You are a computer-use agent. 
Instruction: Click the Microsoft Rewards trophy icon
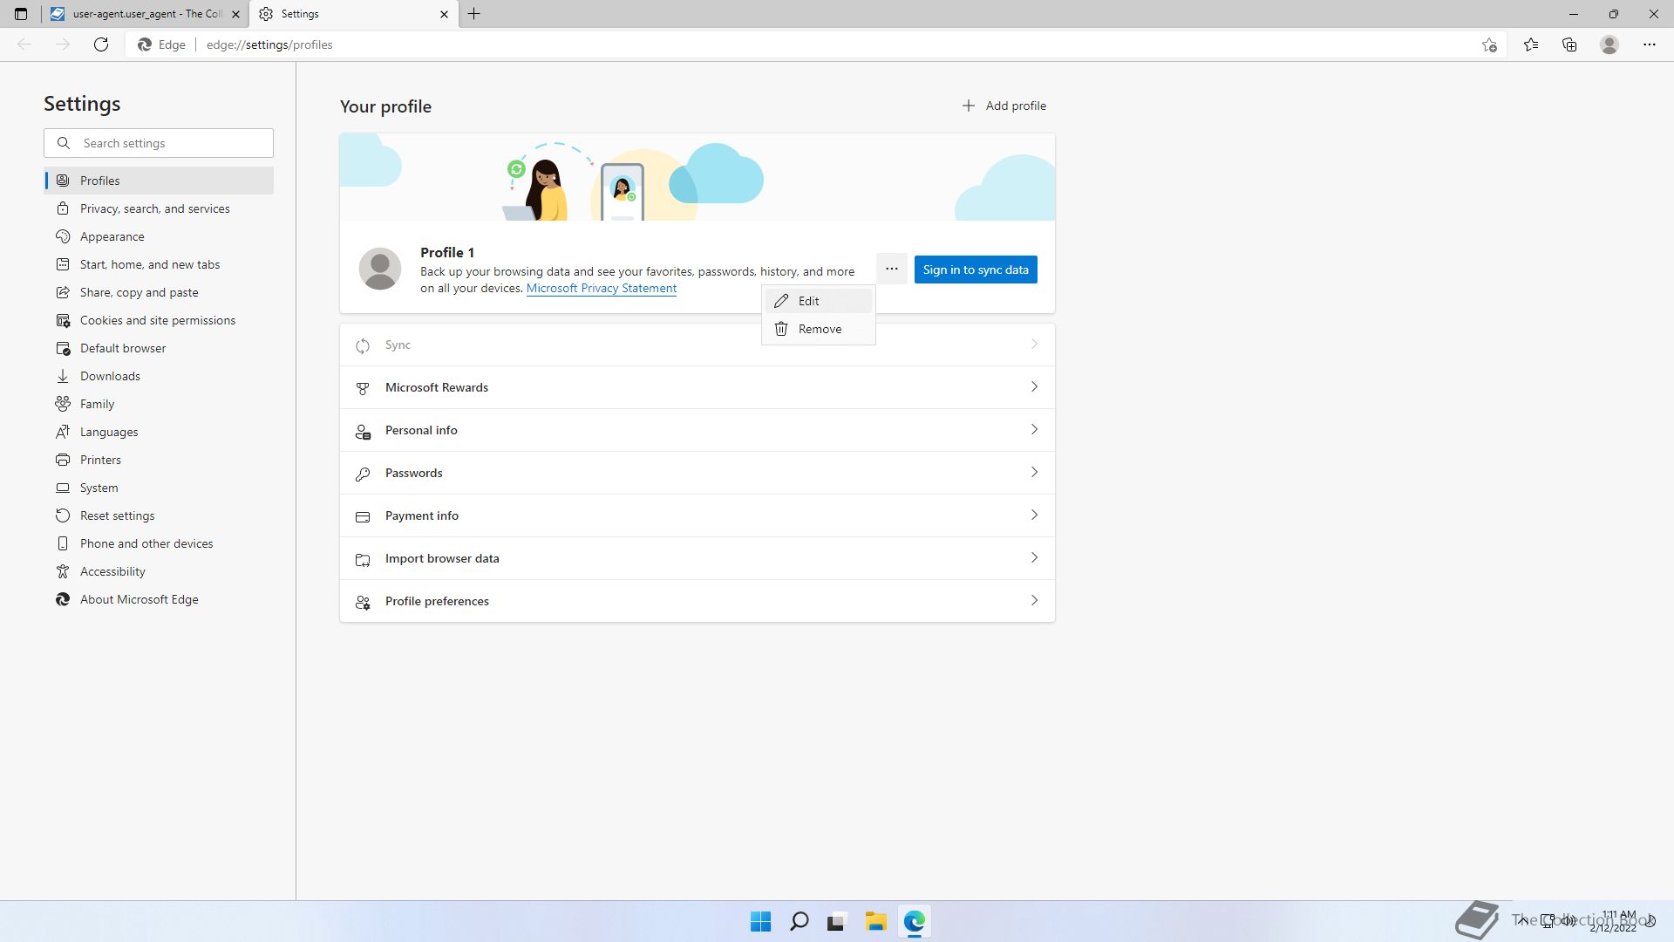click(363, 388)
